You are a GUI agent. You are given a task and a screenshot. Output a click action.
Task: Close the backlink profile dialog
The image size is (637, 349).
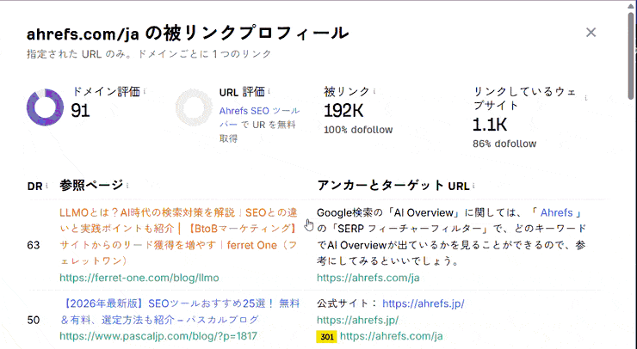591,33
